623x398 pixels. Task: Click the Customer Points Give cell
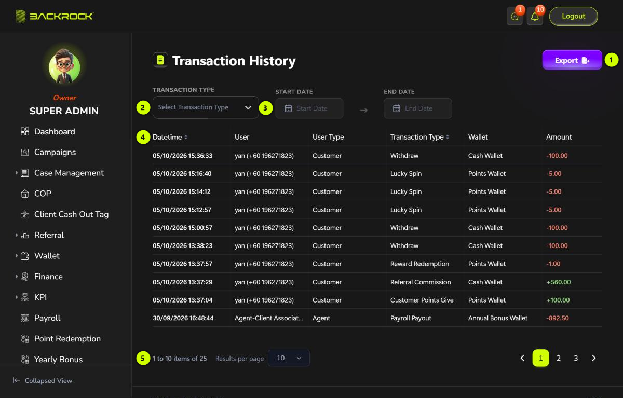[422, 300]
